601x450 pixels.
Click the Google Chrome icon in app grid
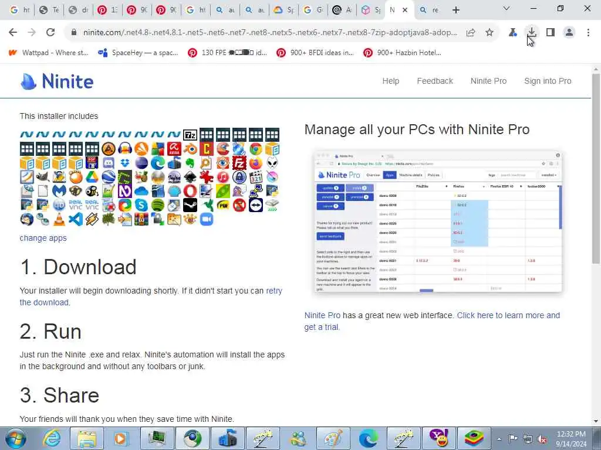[x=256, y=149]
